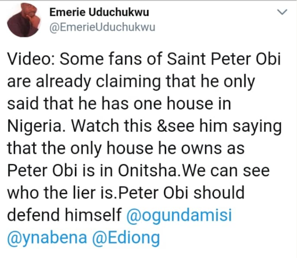Click the "one house in" text
The width and height of the screenshot is (297, 258).
(x=182, y=104)
